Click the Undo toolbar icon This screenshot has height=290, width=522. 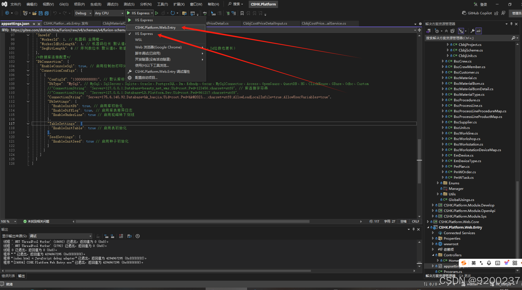tap(55, 13)
